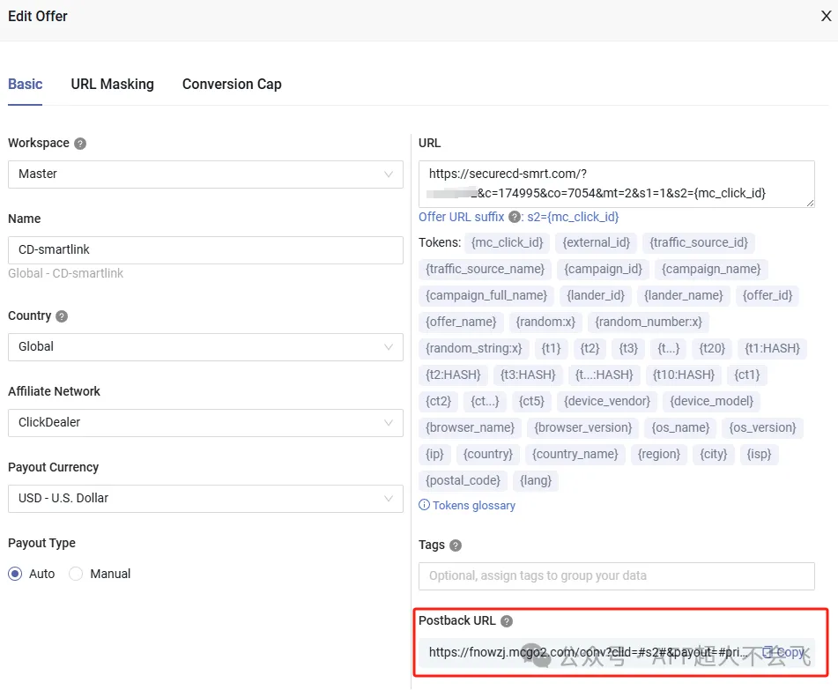Click the Country help question icon
The width and height of the screenshot is (838, 690).
pyautogui.click(x=62, y=316)
